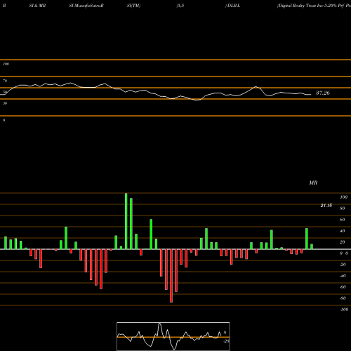Image resolution: width=351 pixels, height=351 pixels.
Task: Click the 'SI(TM)' header text
Action: pos(133,6)
